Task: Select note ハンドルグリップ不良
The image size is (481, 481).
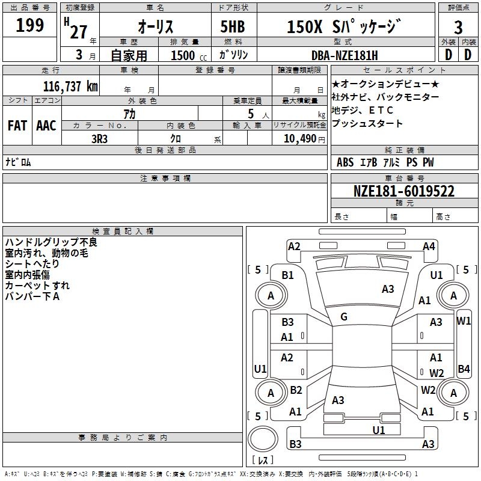Action: coord(51,242)
